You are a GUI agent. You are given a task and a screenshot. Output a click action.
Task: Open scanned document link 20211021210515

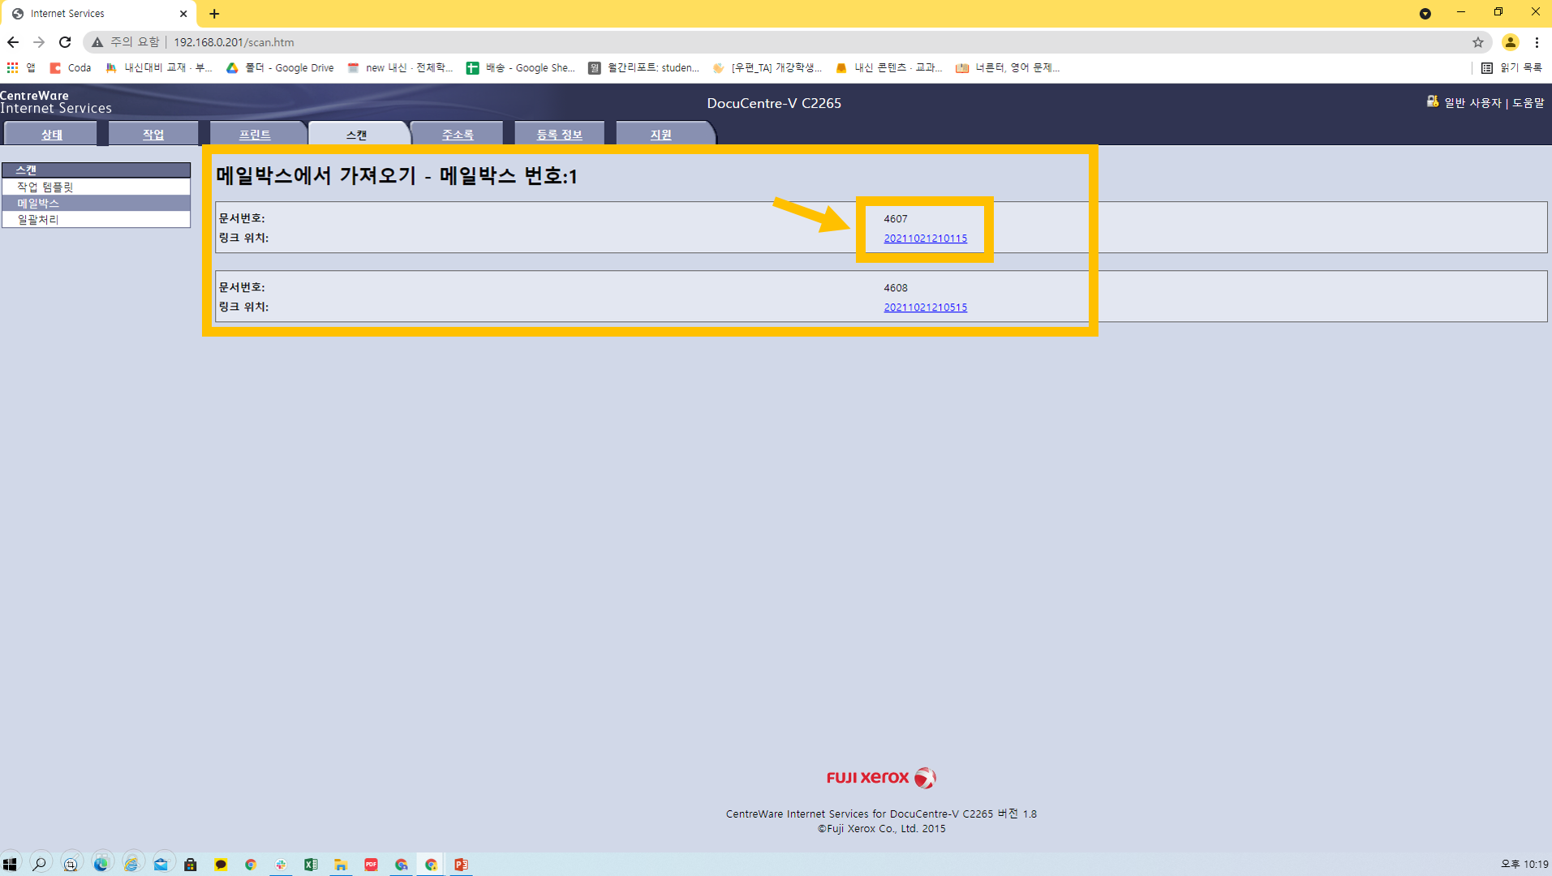pyautogui.click(x=925, y=307)
